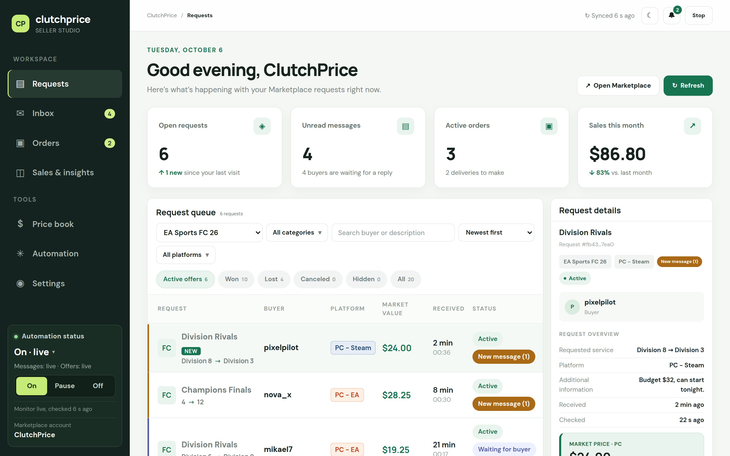Click New message (1) on the nova_x row
The image size is (730, 456).
[503, 404]
